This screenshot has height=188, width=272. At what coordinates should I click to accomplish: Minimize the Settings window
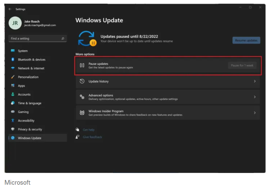(240, 7)
